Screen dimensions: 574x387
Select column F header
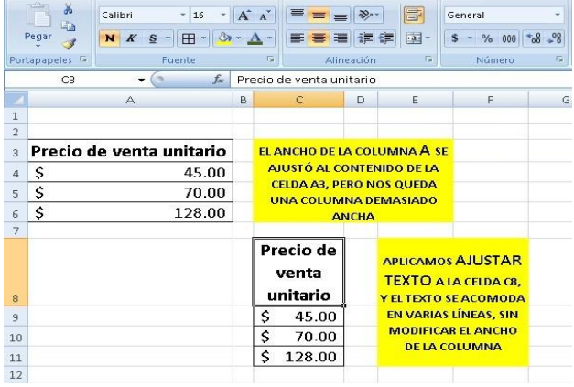[491, 100]
